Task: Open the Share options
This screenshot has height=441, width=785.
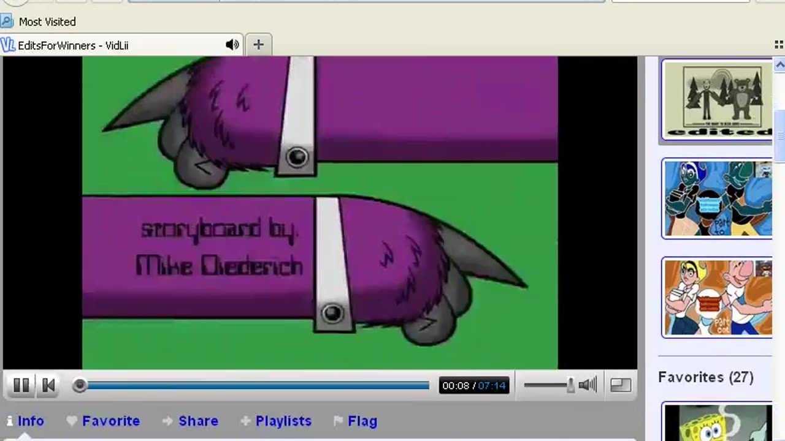Action: point(191,421)
